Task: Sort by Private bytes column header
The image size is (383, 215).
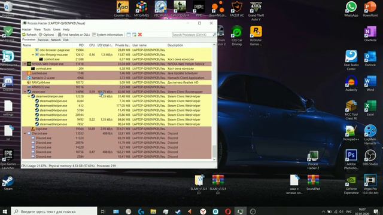Action: pyautogui.click(x=122, y=45)
